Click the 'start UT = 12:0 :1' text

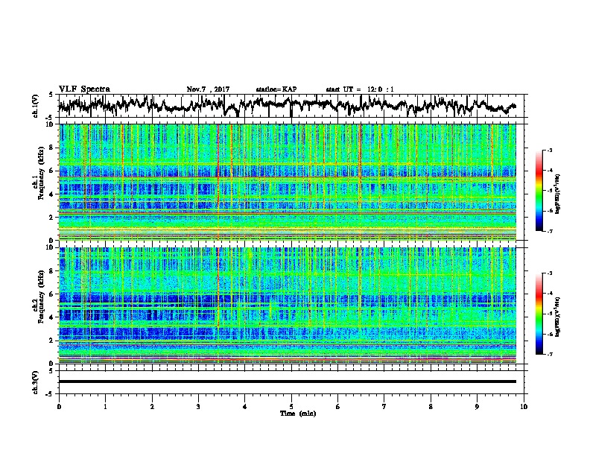360,89
